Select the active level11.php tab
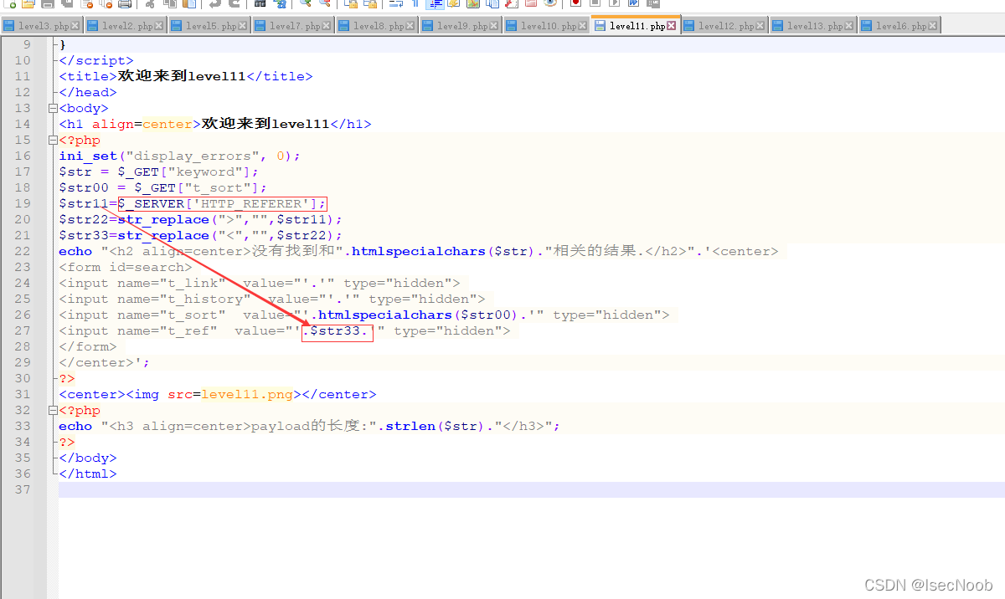Viewport: 1005px width, 599px height. [635, 25]
